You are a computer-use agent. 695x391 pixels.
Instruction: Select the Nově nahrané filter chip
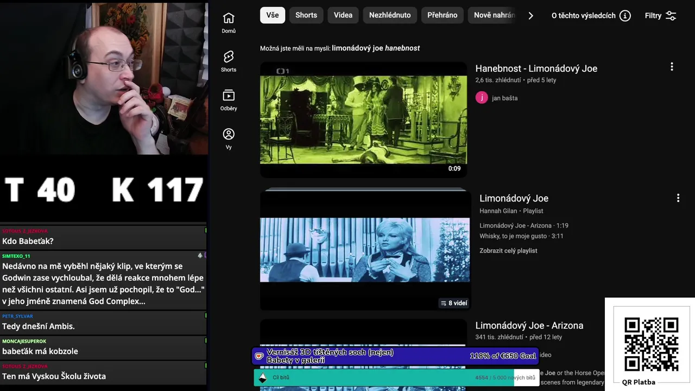pyautogui.click(x=492, y=15)
